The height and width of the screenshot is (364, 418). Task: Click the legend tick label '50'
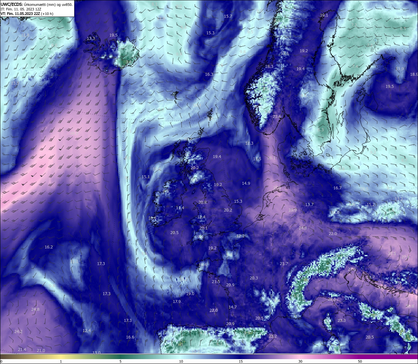click(x=360, y=361)
